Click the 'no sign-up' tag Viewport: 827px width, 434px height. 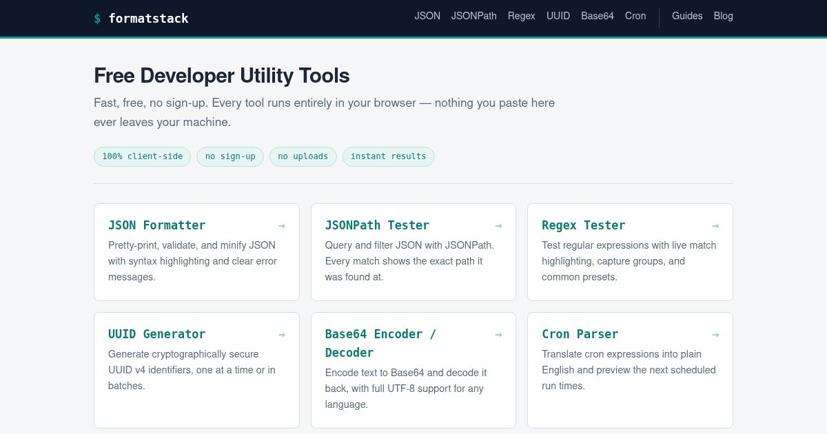click(230, 156)
